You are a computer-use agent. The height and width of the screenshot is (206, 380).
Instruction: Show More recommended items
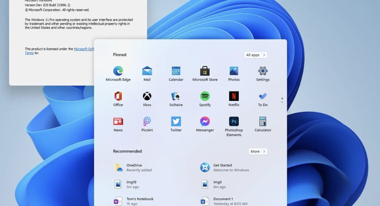258,151
